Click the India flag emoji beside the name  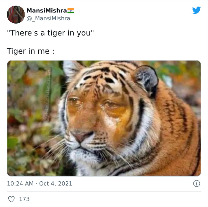71,11
